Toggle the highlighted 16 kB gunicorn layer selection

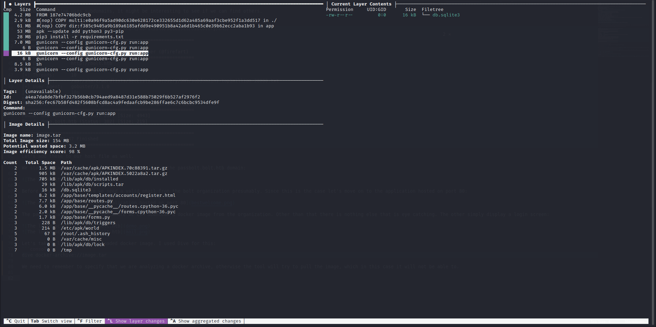pos(80,53)
